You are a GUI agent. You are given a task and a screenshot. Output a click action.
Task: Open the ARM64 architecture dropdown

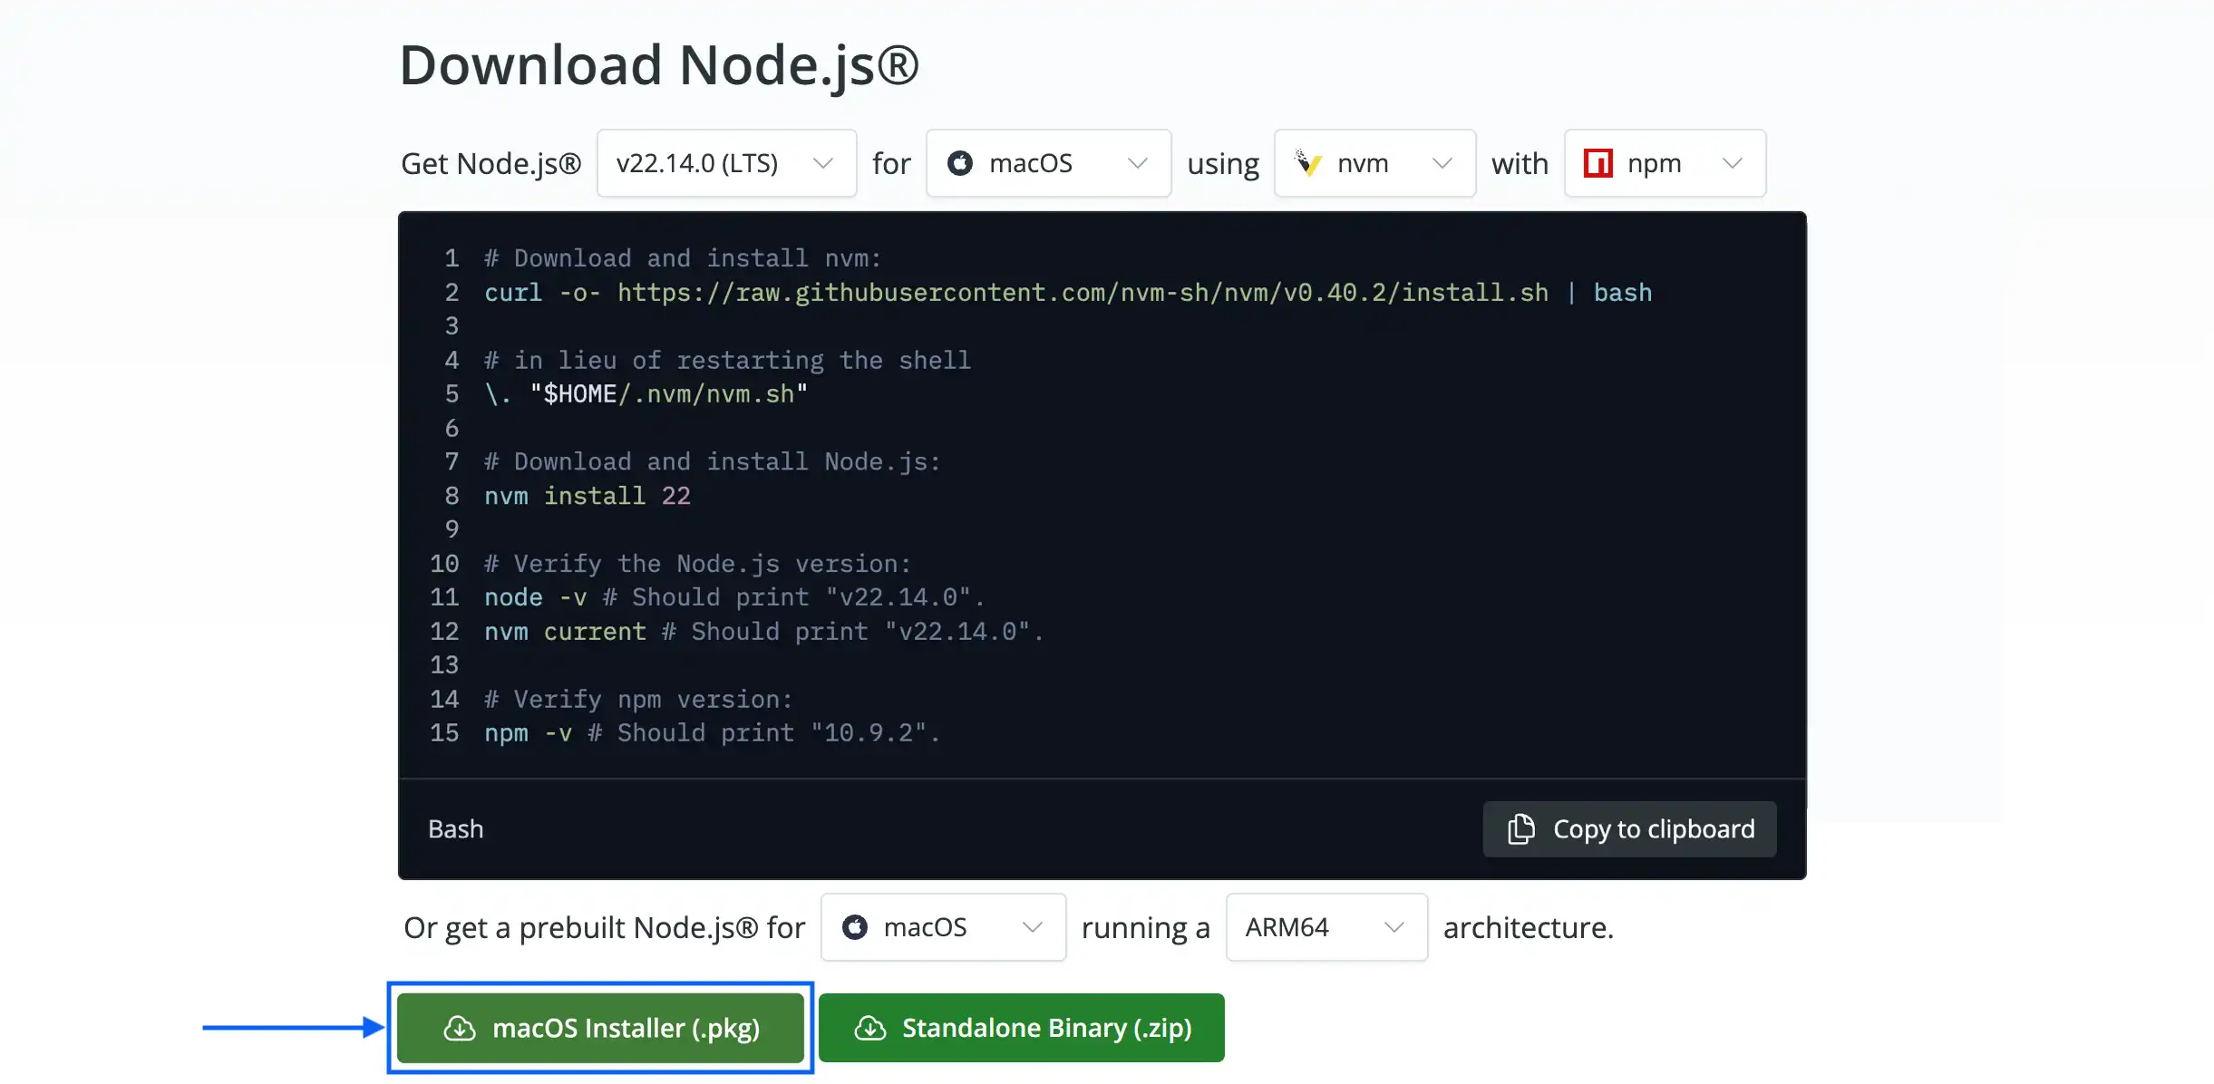[1326, 927]
